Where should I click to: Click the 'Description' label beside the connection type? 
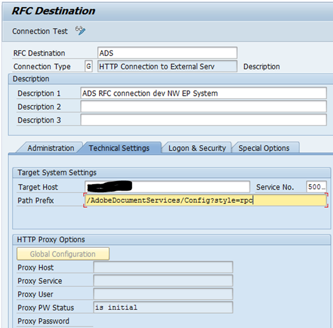[x=262, y=66]
